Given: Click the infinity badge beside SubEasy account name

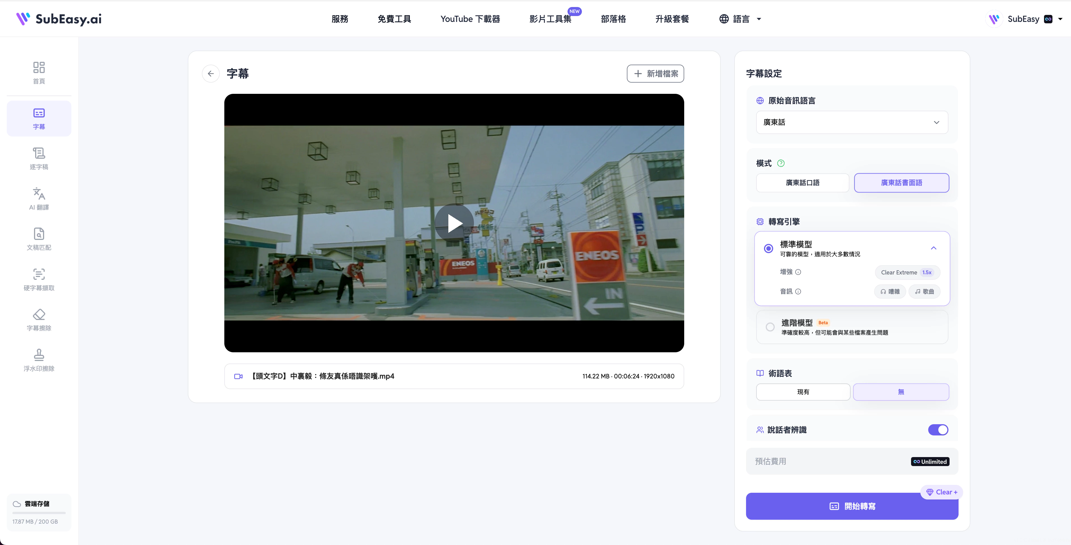Looking at the screenshot, I should (x=1048, y=19).
